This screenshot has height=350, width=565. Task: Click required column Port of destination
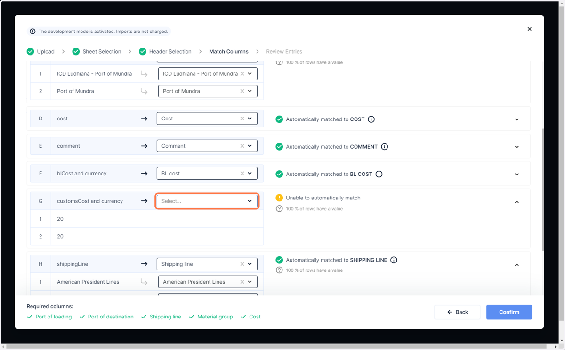(111, 317)
